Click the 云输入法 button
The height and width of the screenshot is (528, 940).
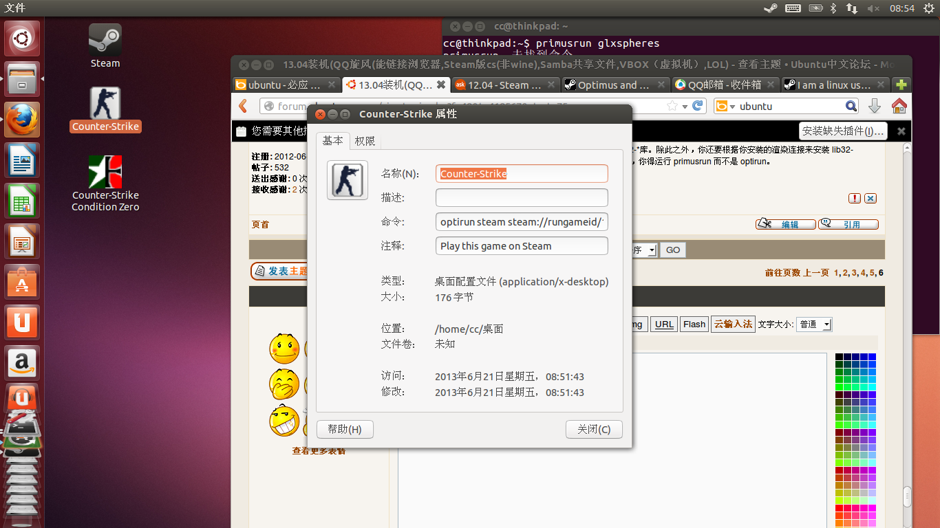(x=733, y=324)
